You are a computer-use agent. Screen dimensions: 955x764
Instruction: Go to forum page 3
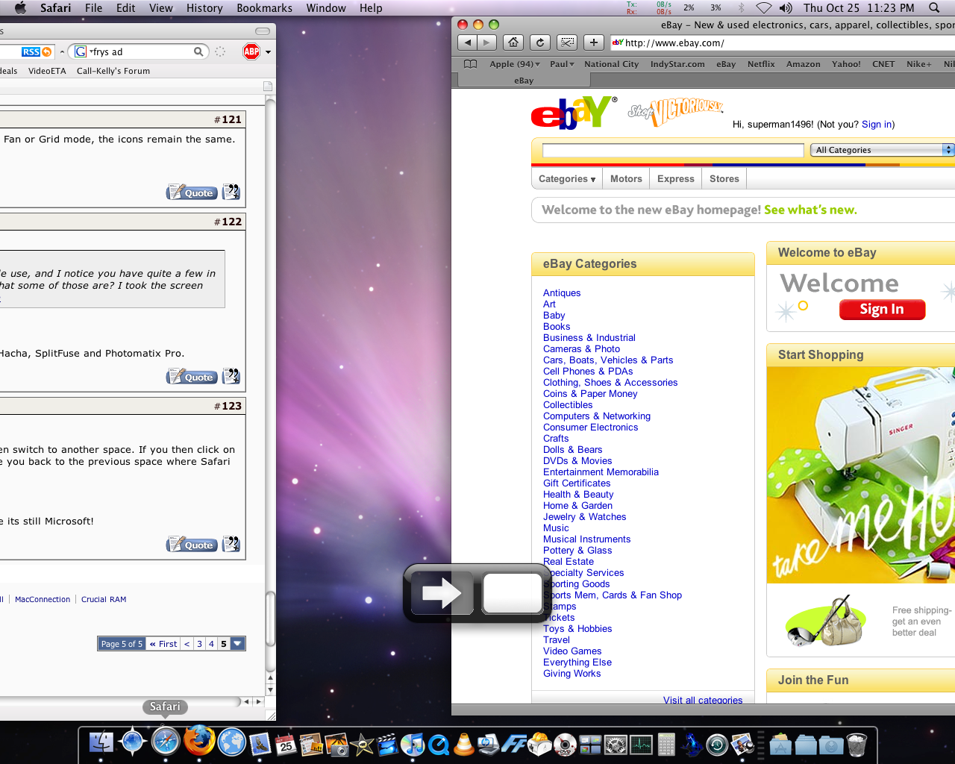pyautogui.click(x=199, y=644)
